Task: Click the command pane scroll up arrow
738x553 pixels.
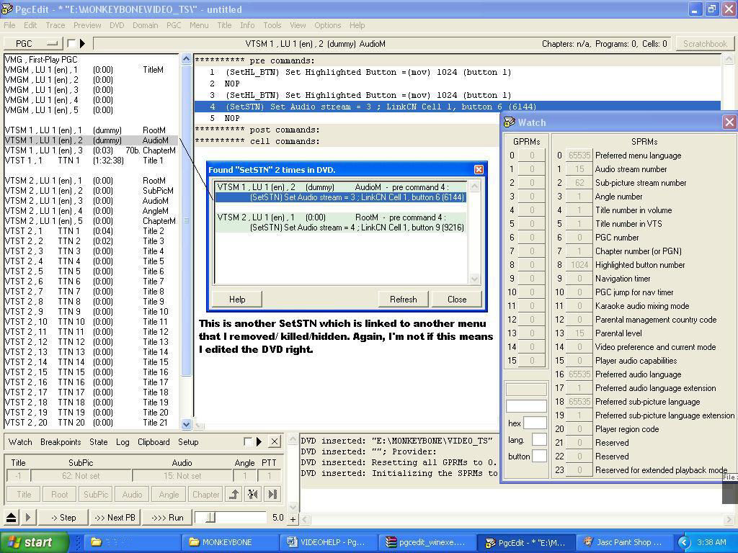Action: point(729,59)
